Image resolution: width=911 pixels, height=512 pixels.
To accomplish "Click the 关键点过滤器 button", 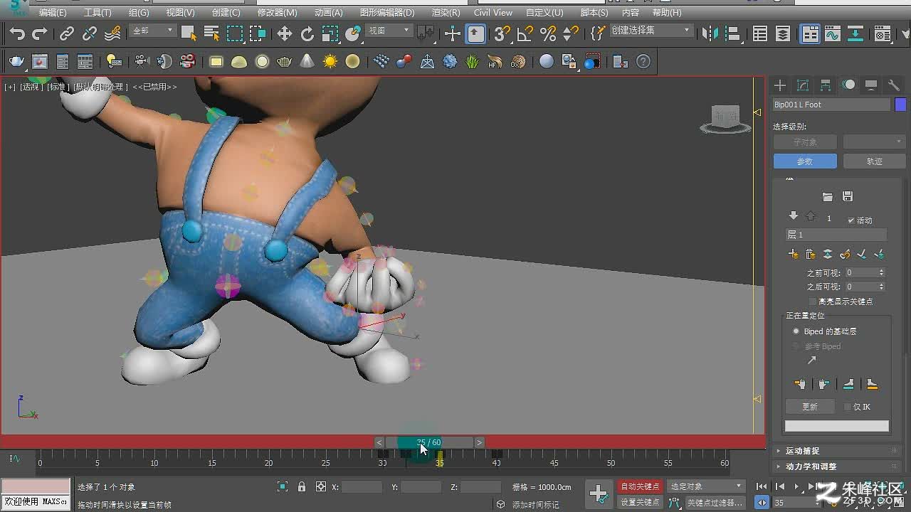I will [715, 502].
